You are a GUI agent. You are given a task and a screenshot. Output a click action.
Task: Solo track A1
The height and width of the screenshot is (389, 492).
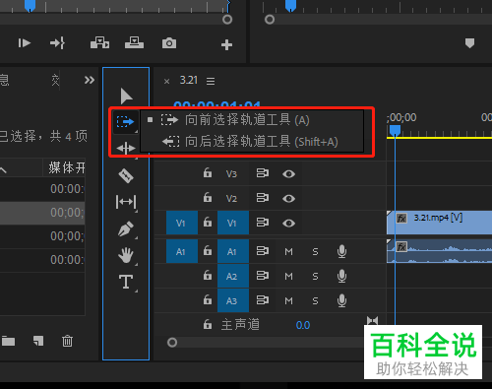click(315, 252)
